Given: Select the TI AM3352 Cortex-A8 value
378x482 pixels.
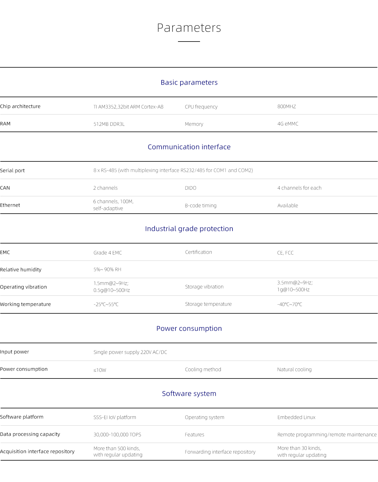Looking at the screenshot, I should point(128,107).
